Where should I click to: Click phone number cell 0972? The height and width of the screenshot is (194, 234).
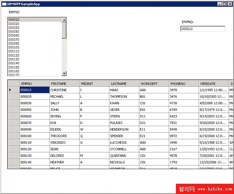click(184, 136)
